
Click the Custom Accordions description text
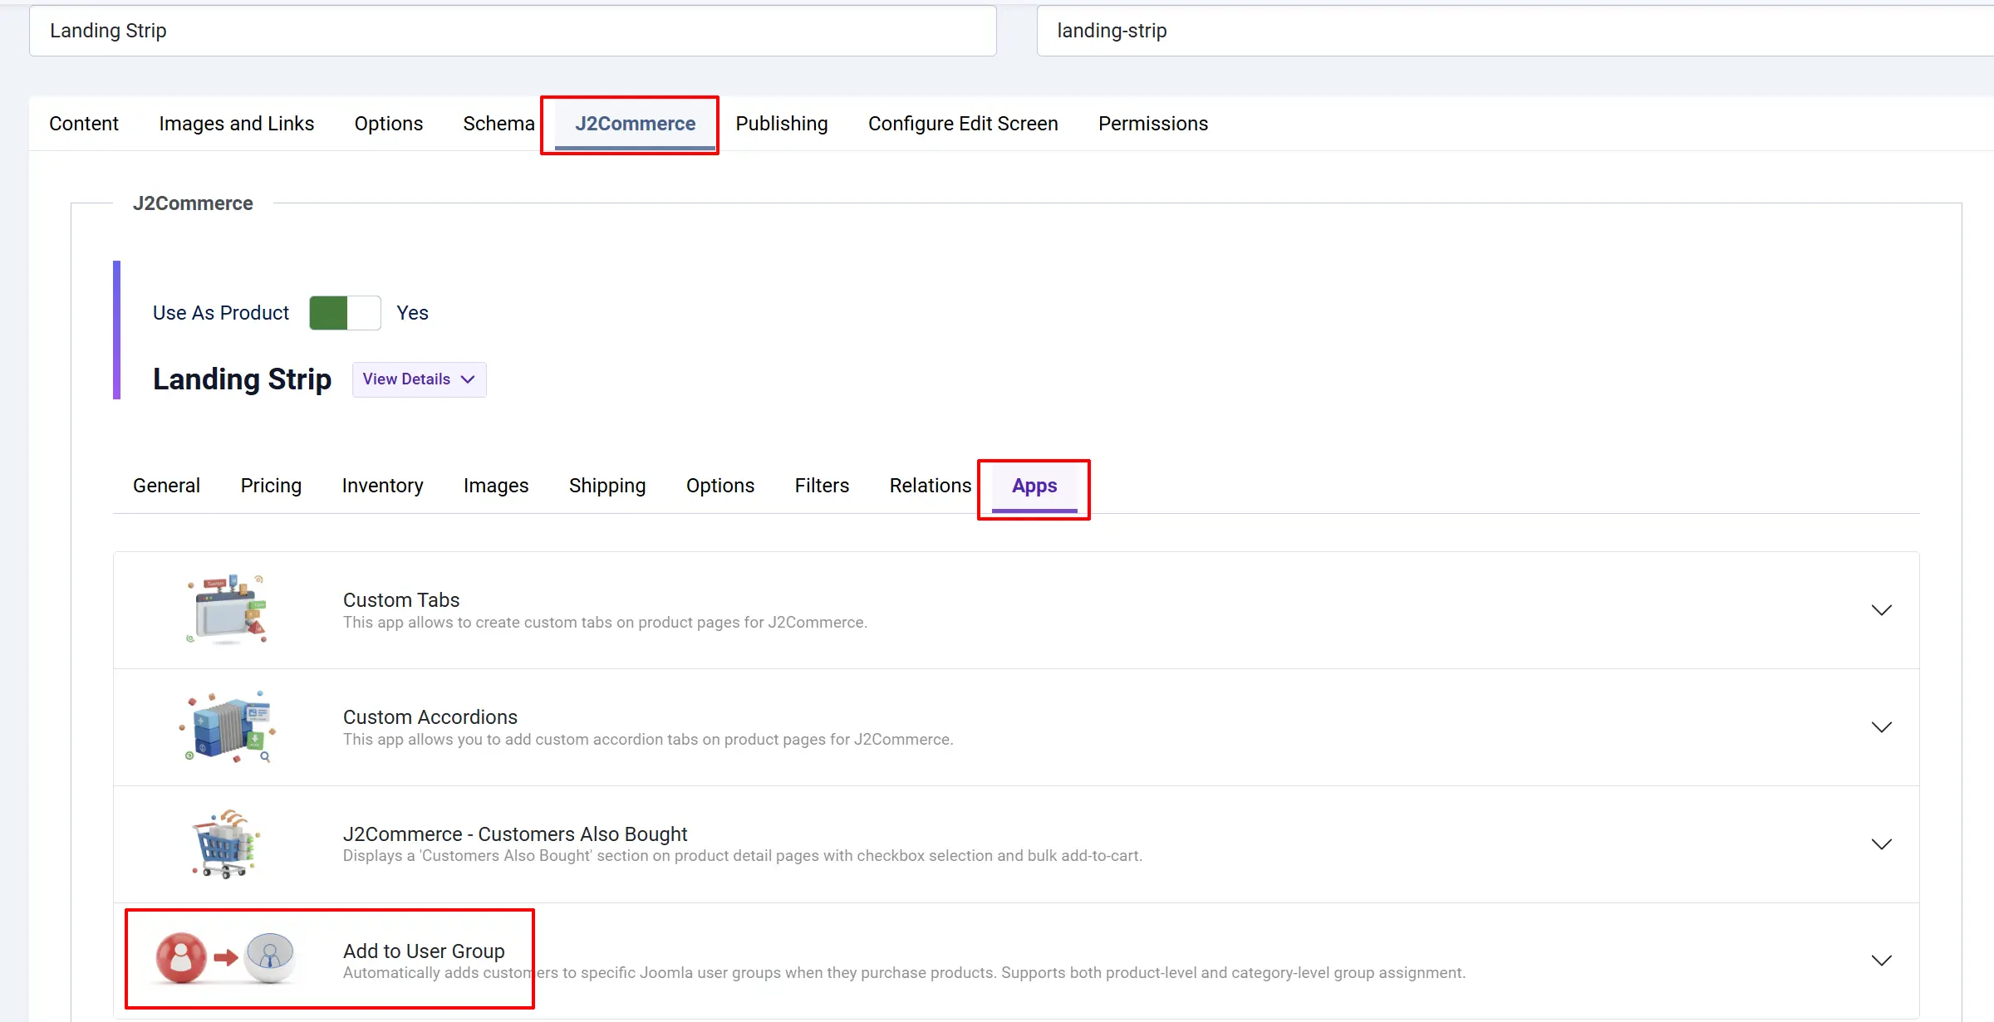click(648, 740)
